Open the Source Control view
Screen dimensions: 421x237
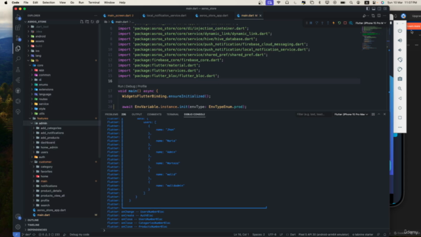pos(18,38)
